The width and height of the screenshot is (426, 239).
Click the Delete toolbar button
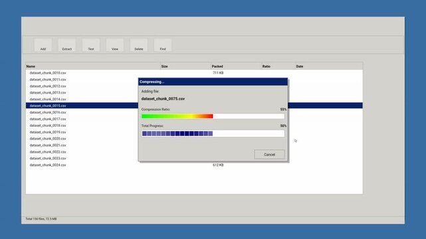click(138, 45)
